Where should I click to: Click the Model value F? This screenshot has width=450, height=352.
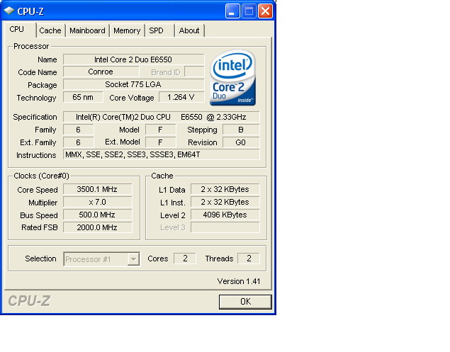tap(160, 130)
